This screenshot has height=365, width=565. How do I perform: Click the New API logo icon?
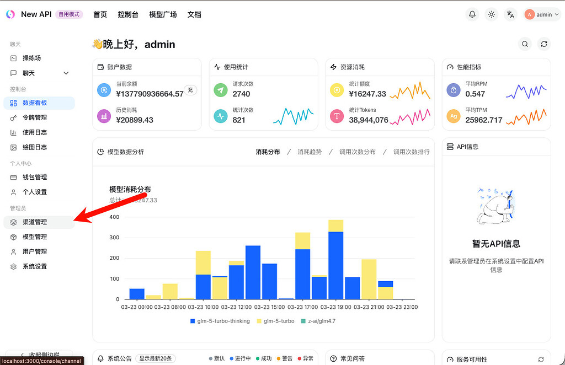pyautogui.click(x=10, y=14)
